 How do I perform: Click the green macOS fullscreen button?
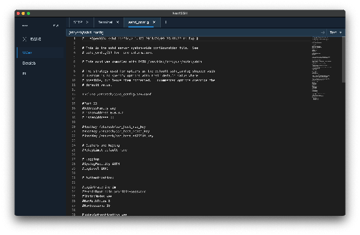click(28, 14)
